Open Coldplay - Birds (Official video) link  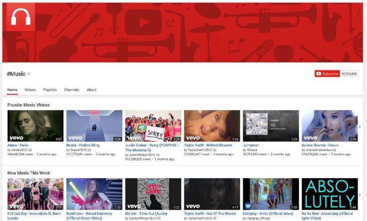268,213
